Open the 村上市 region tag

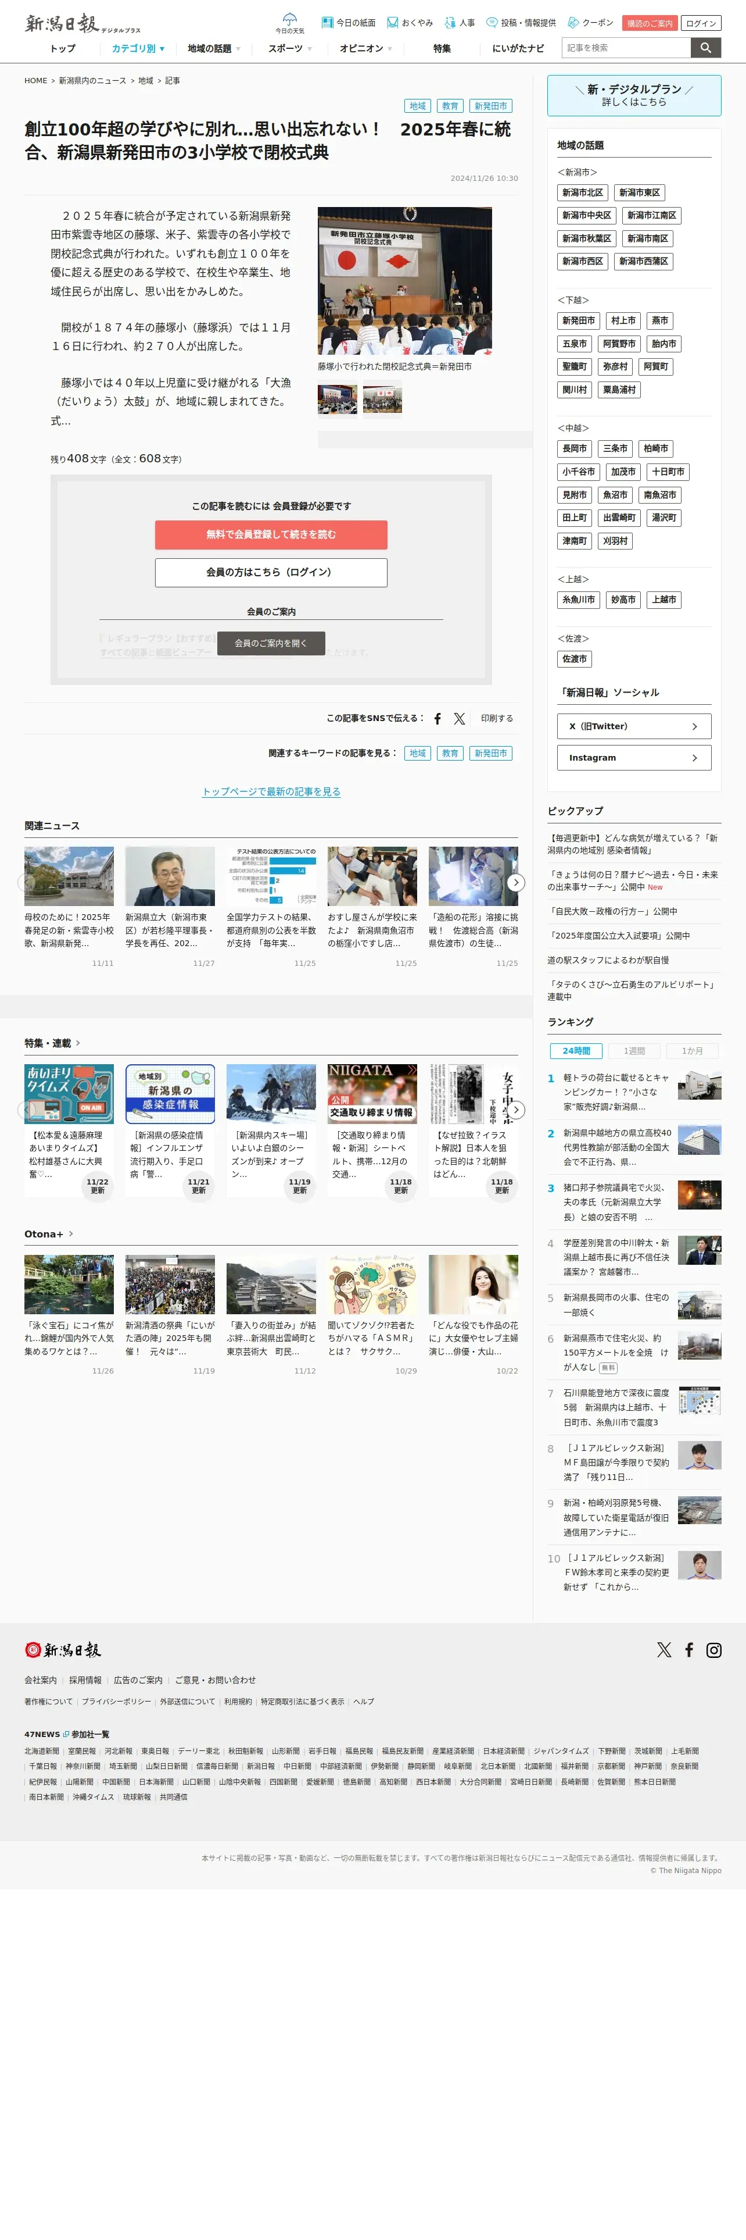pos(623,321)
